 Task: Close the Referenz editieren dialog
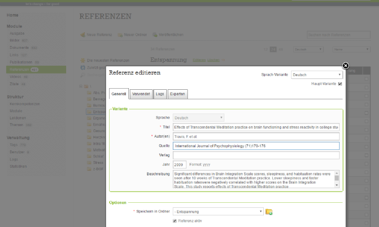346,66
